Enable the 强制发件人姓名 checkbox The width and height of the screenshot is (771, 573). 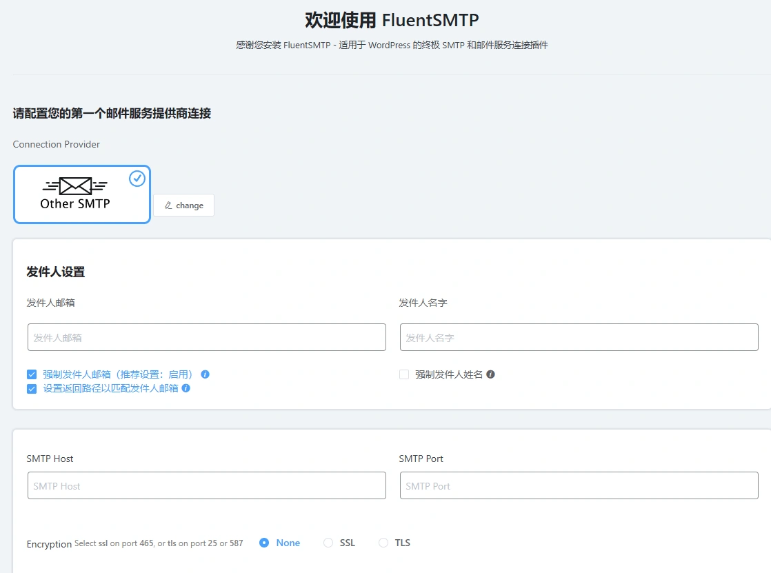[403, 374]
